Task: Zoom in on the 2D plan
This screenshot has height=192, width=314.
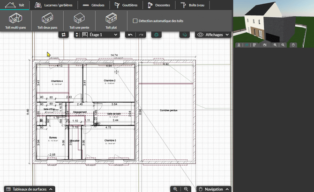Action: click(x=175, y=189)
